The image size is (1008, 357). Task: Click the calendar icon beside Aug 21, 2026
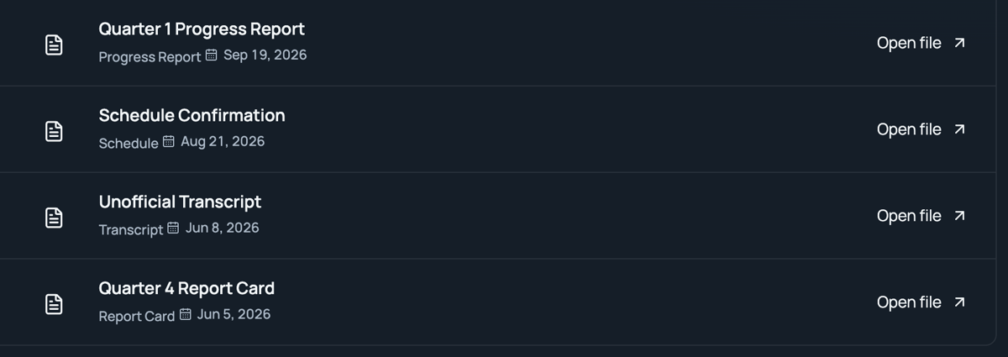[x=169, y=142]
